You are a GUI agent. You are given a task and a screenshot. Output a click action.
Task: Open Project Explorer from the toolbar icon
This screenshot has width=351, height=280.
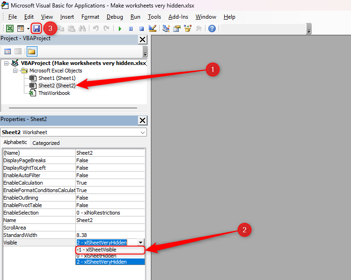tap(166, 29)
